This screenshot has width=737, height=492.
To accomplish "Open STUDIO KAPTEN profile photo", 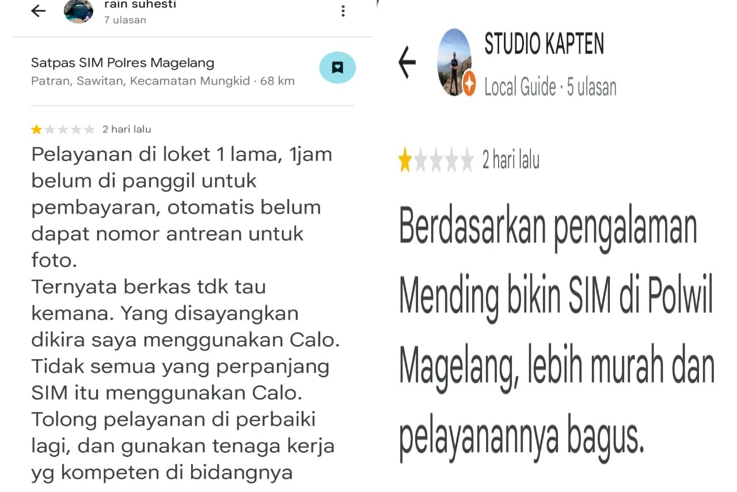I will point(454,62).
